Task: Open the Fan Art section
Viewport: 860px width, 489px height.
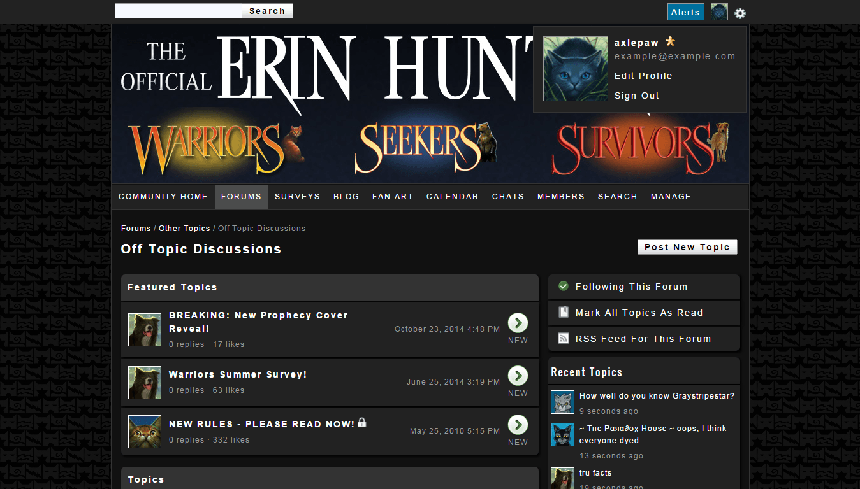Action: [x=393, y=197]
